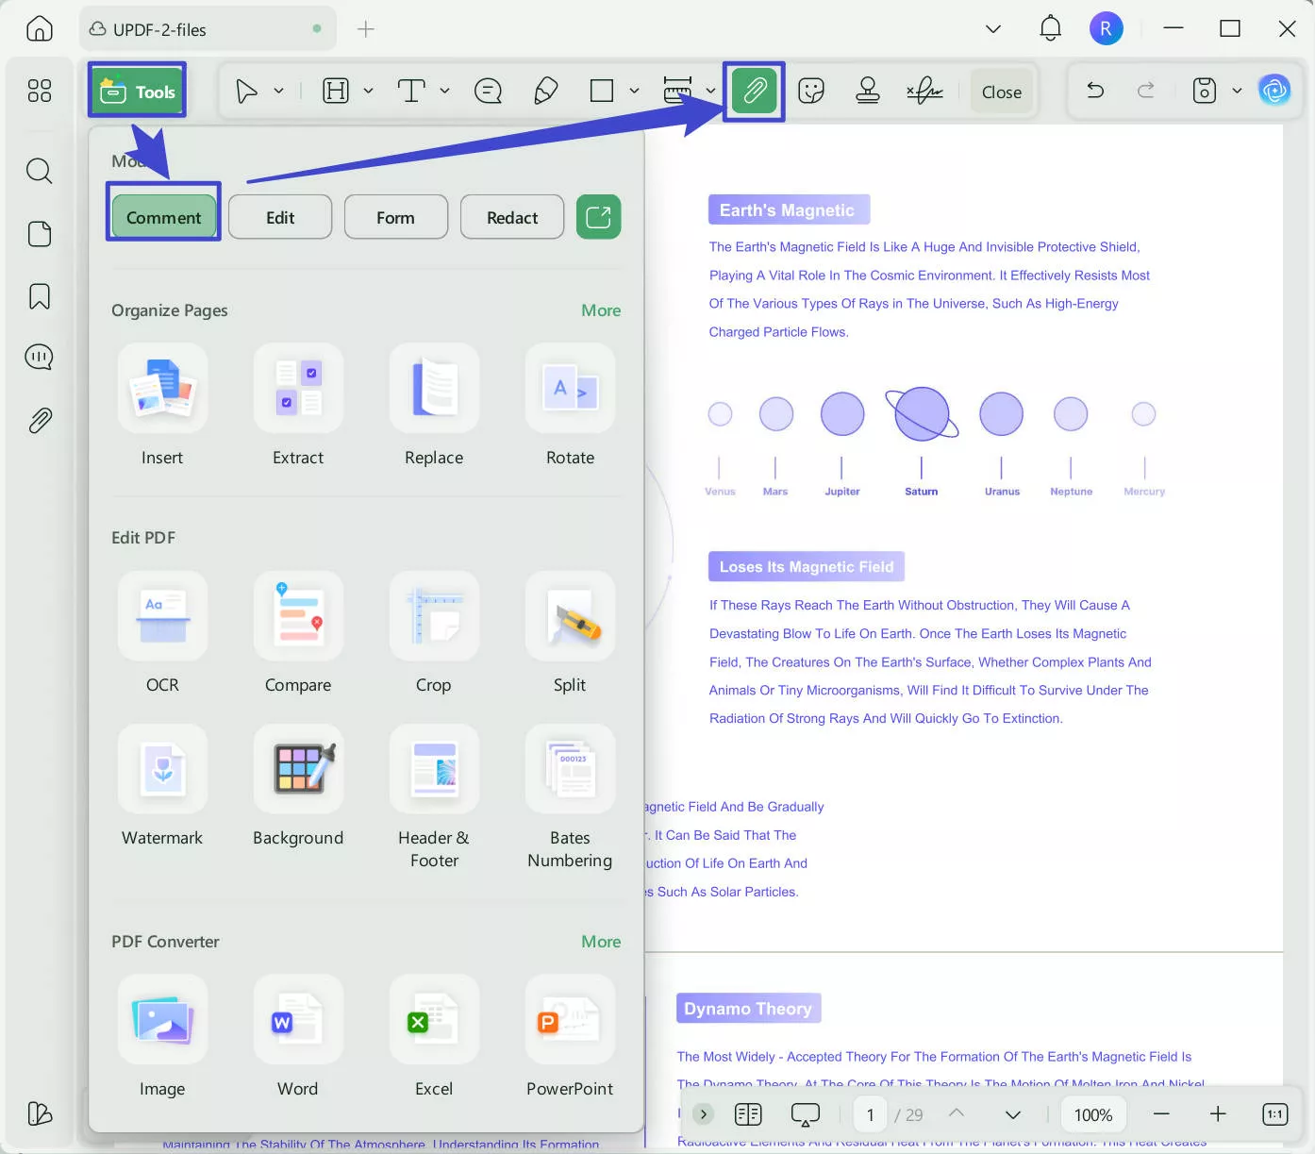Viewport: 1315px width, 1154px height.
Task: Select the stamp tool icon
Action: 867,92
